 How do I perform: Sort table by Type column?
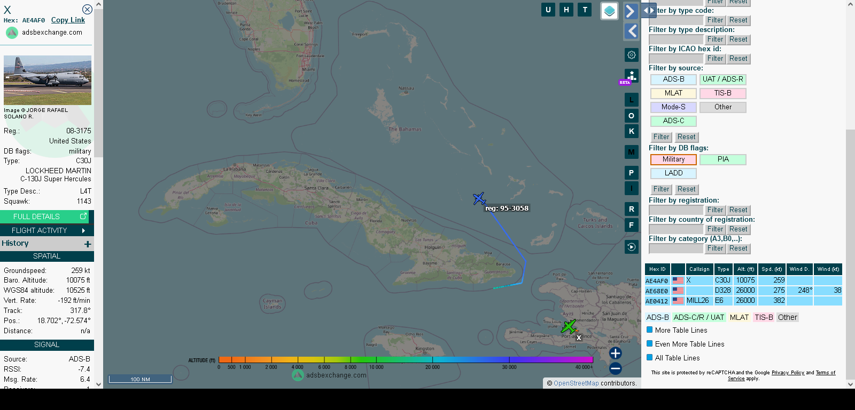(x=723, y=269)
